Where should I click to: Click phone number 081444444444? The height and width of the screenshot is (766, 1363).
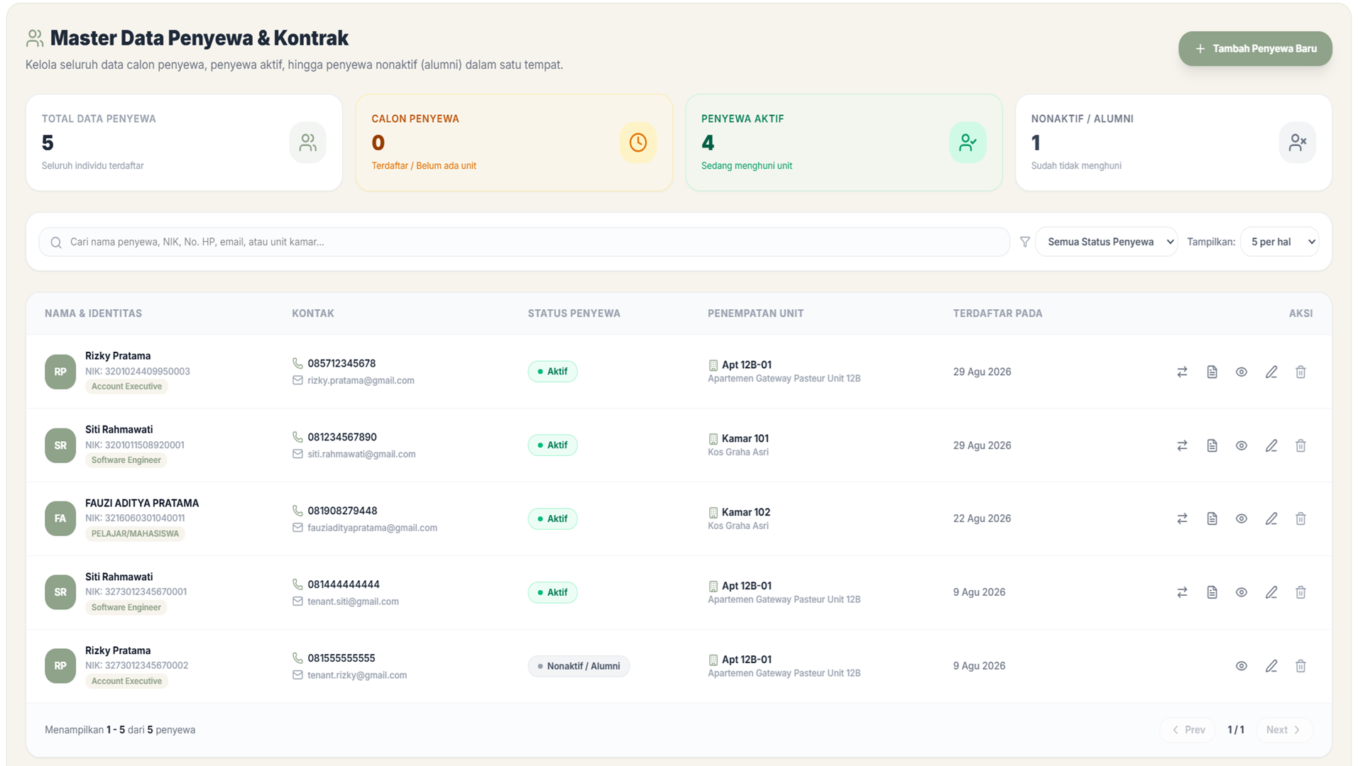point(344,584)
